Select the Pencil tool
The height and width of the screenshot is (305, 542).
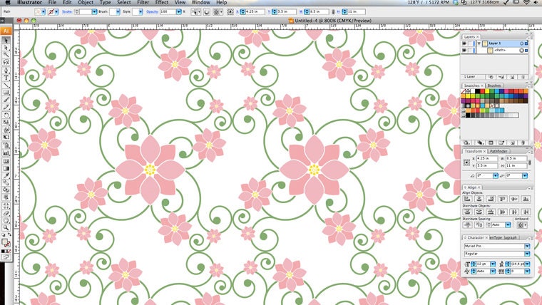(6, 107)
